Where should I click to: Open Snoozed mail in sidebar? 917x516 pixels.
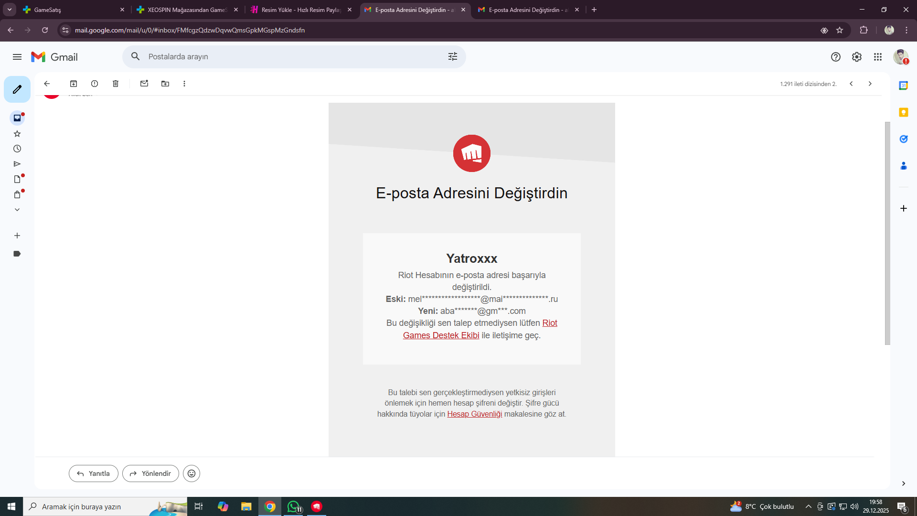[x=17, y=149]
